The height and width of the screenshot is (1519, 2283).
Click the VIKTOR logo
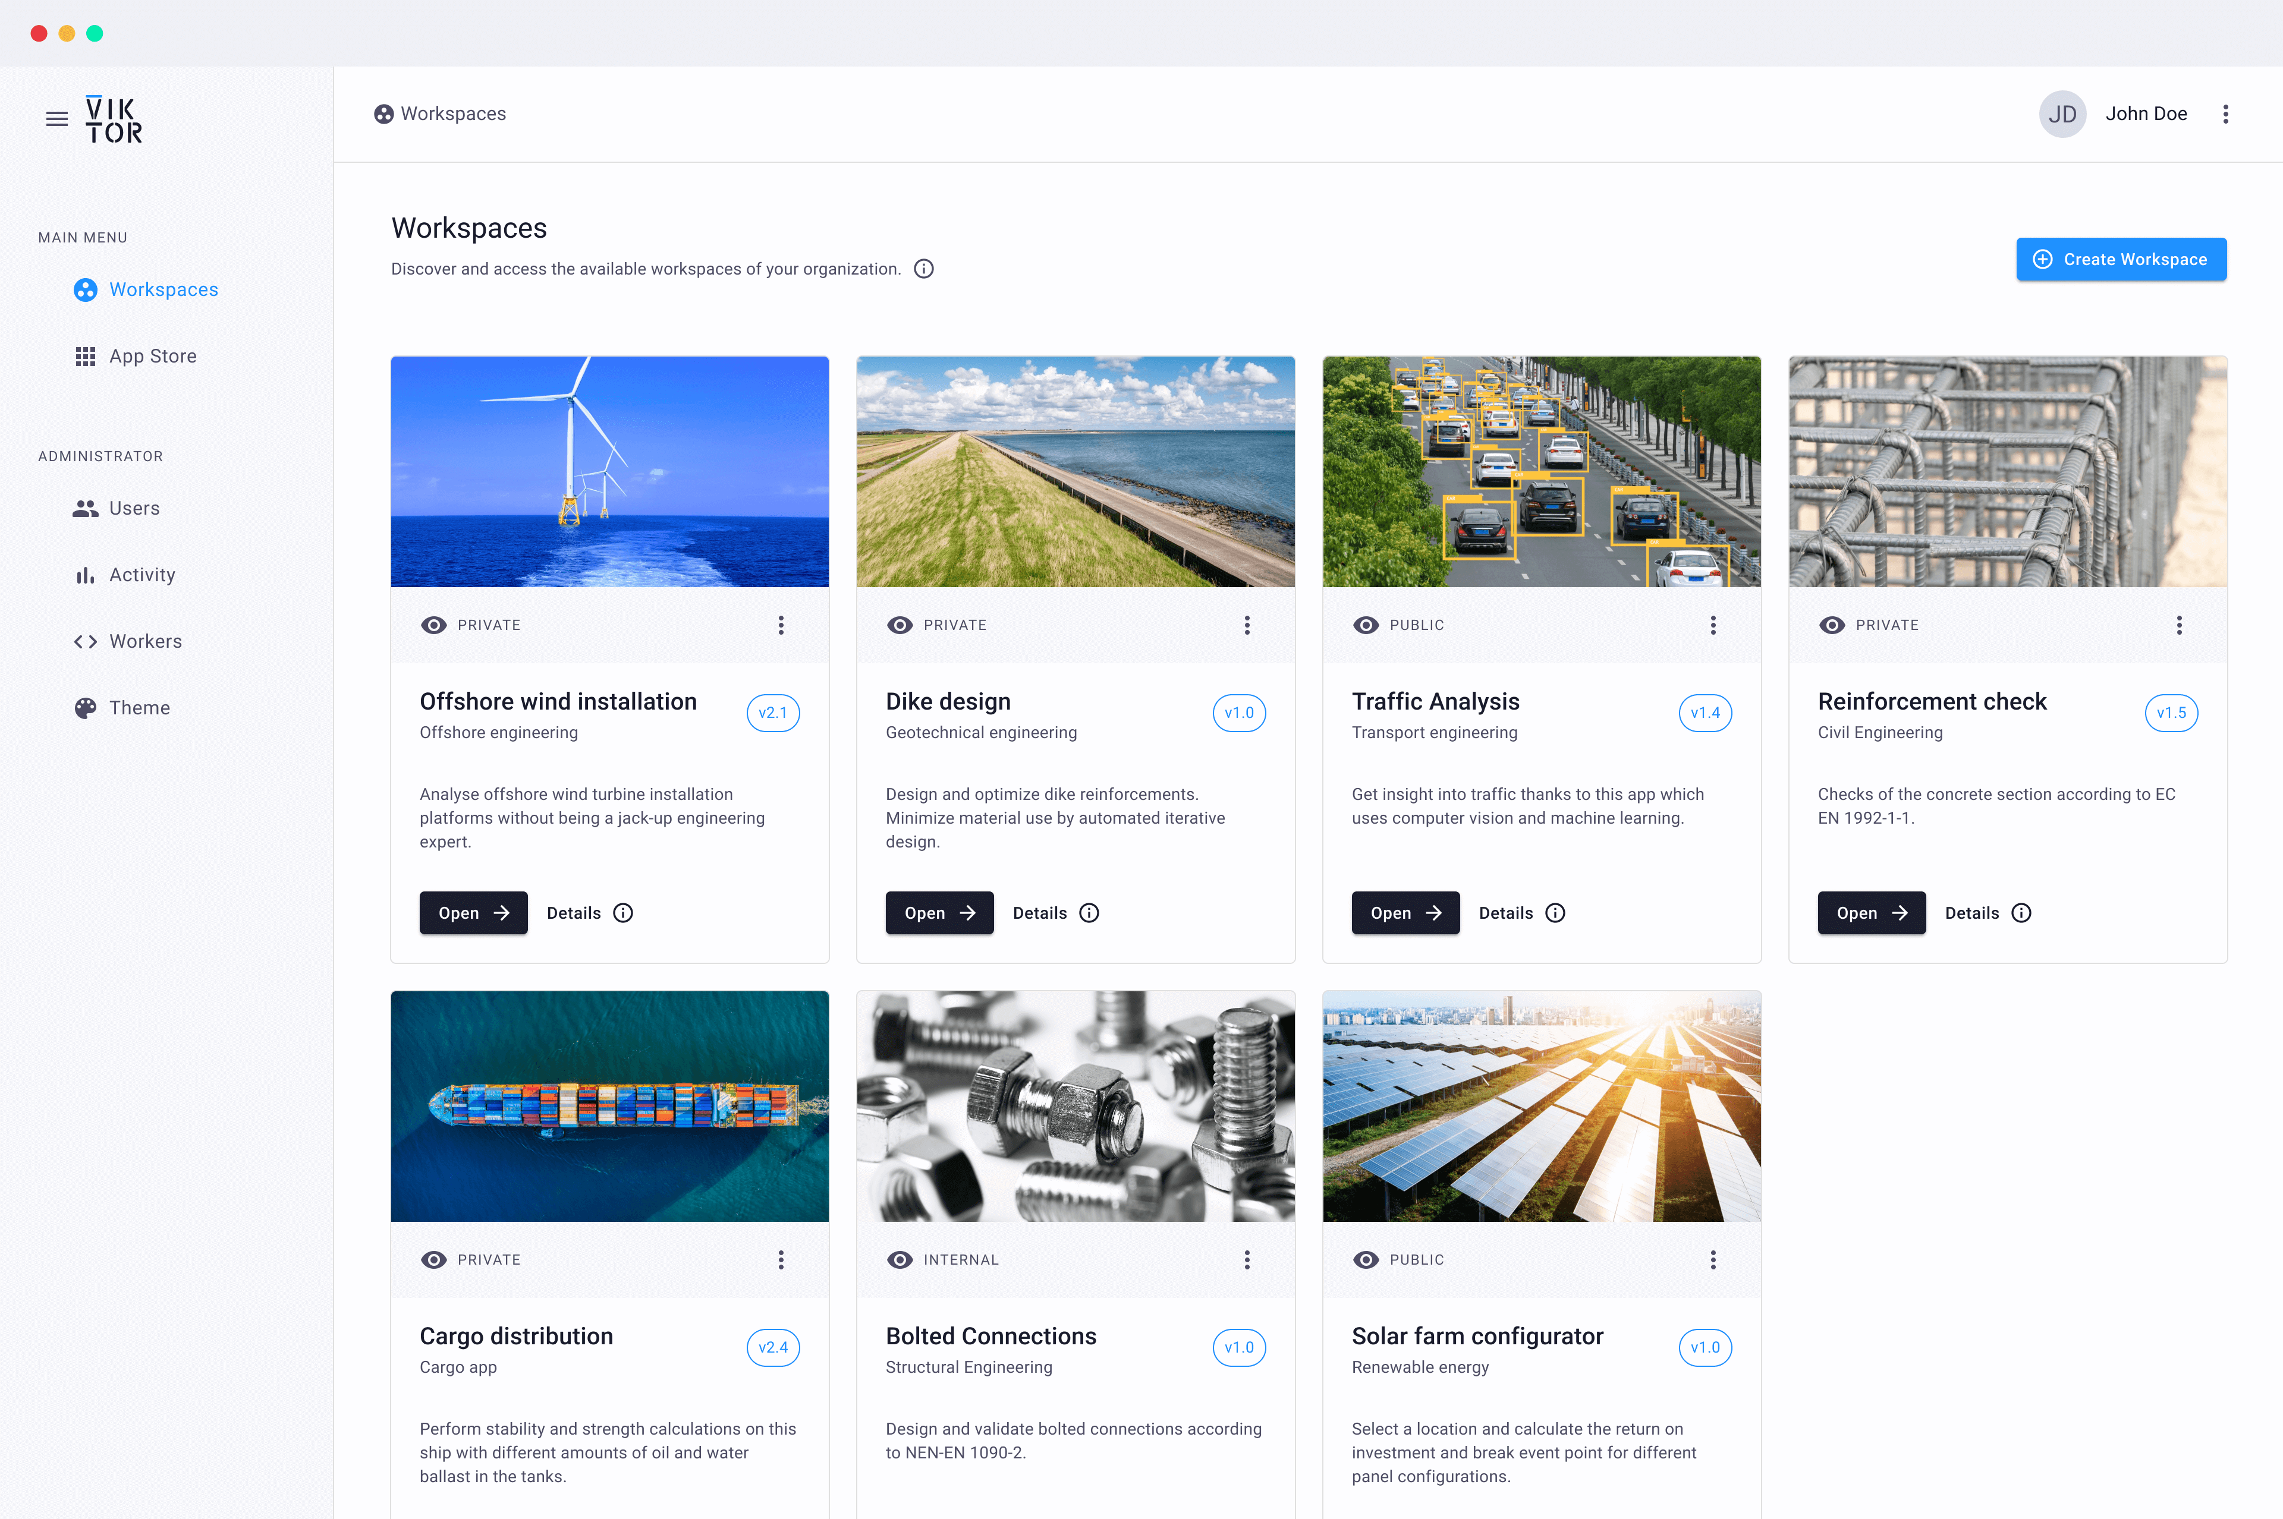(x=114, y=119)
